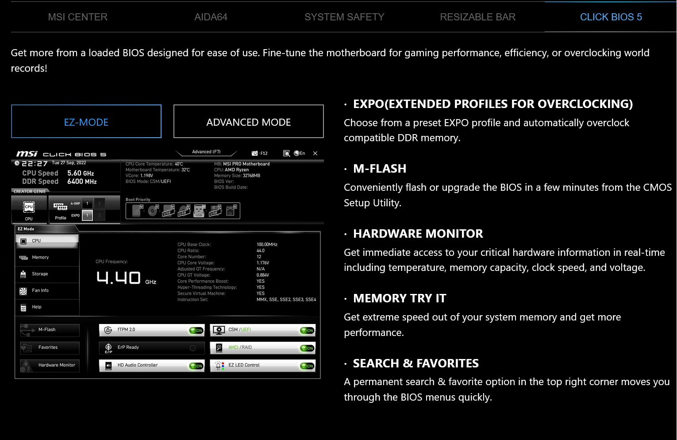
Task: Open the BIOS search magnifier icon
Action: [x=286, y=153]
